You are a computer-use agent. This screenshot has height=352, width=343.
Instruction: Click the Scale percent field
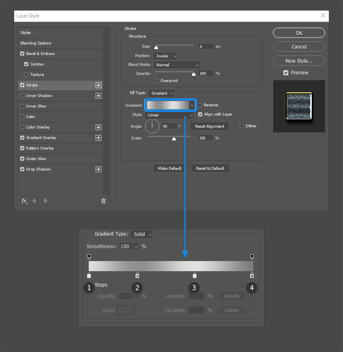[x=205, y=138]
